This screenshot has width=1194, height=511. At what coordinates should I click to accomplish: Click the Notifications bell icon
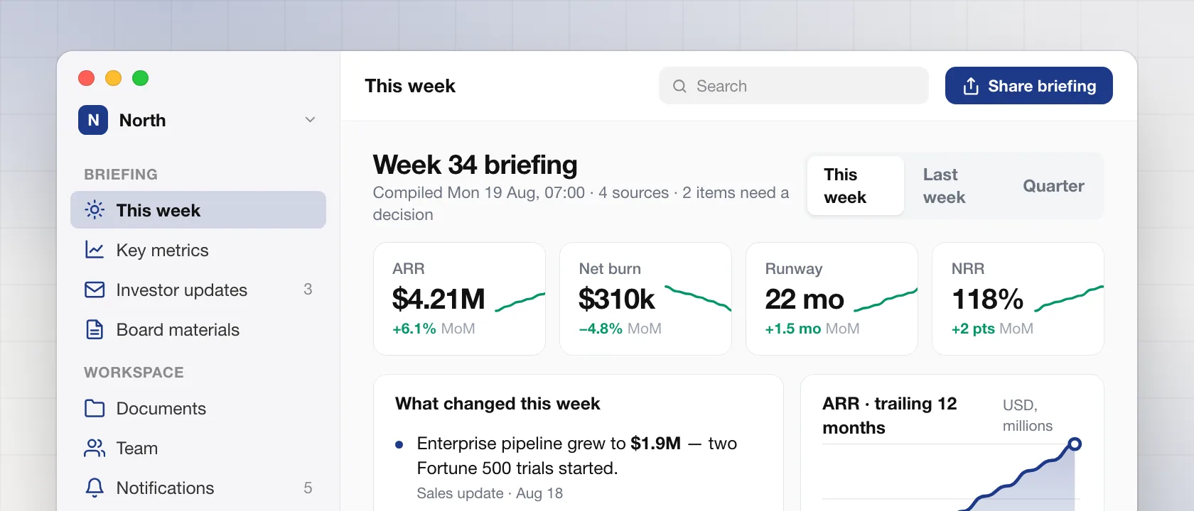click(95, 488)
